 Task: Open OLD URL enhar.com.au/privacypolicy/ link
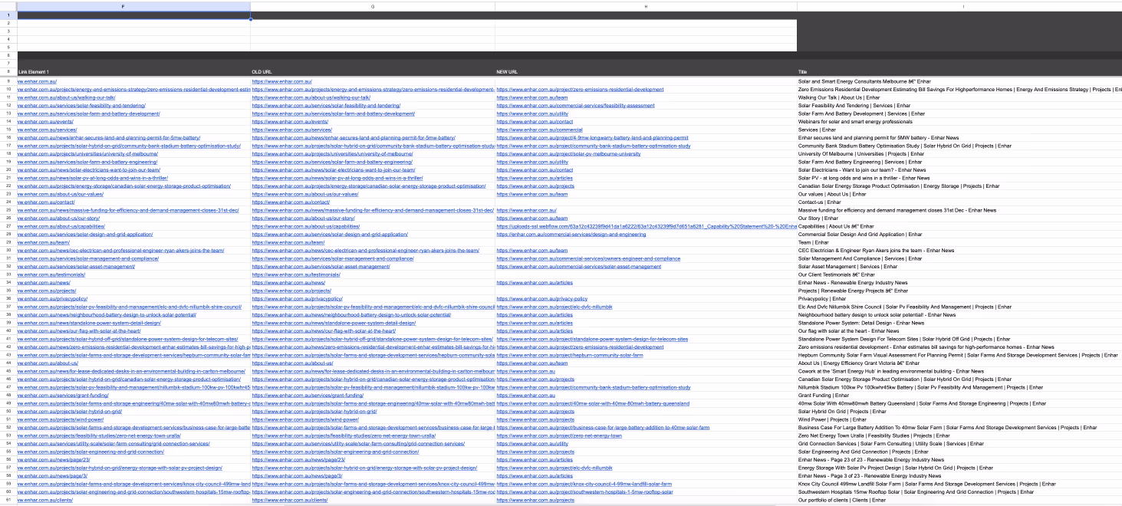pos(297,298)
